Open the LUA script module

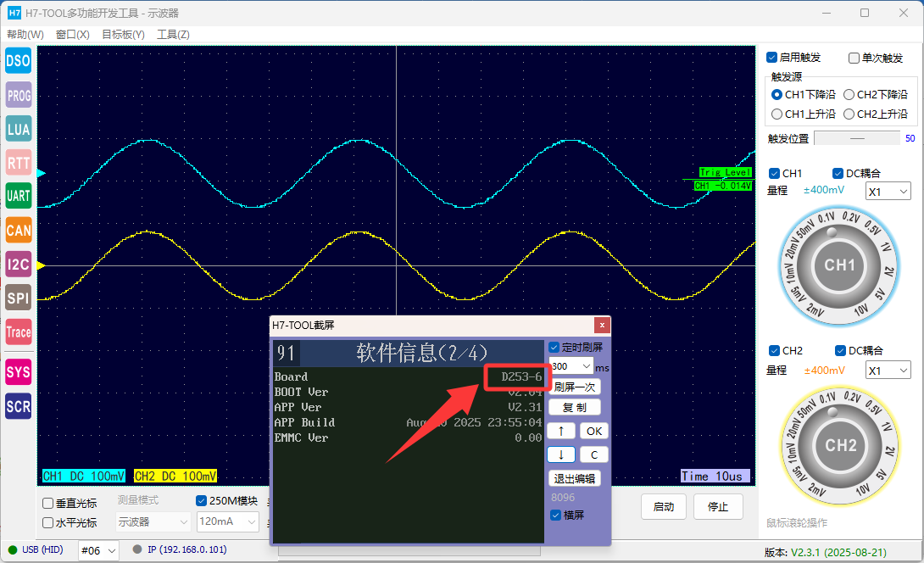point(19,129)
